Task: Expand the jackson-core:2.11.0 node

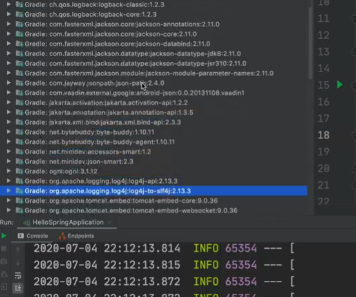Action: click(x=8, y=34)
